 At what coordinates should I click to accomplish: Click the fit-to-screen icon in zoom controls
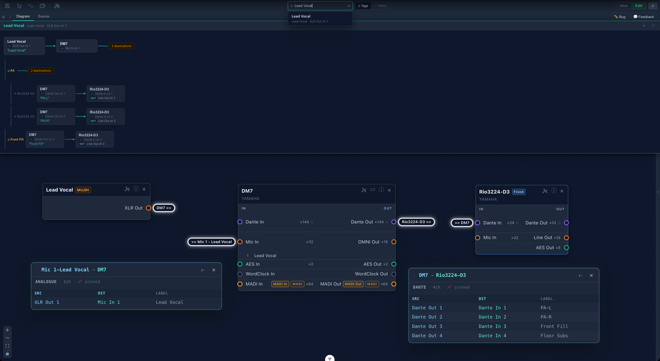pos(7,346)
